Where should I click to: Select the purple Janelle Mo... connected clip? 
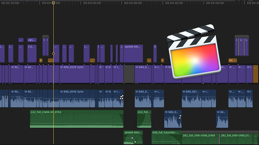(133, 54)
